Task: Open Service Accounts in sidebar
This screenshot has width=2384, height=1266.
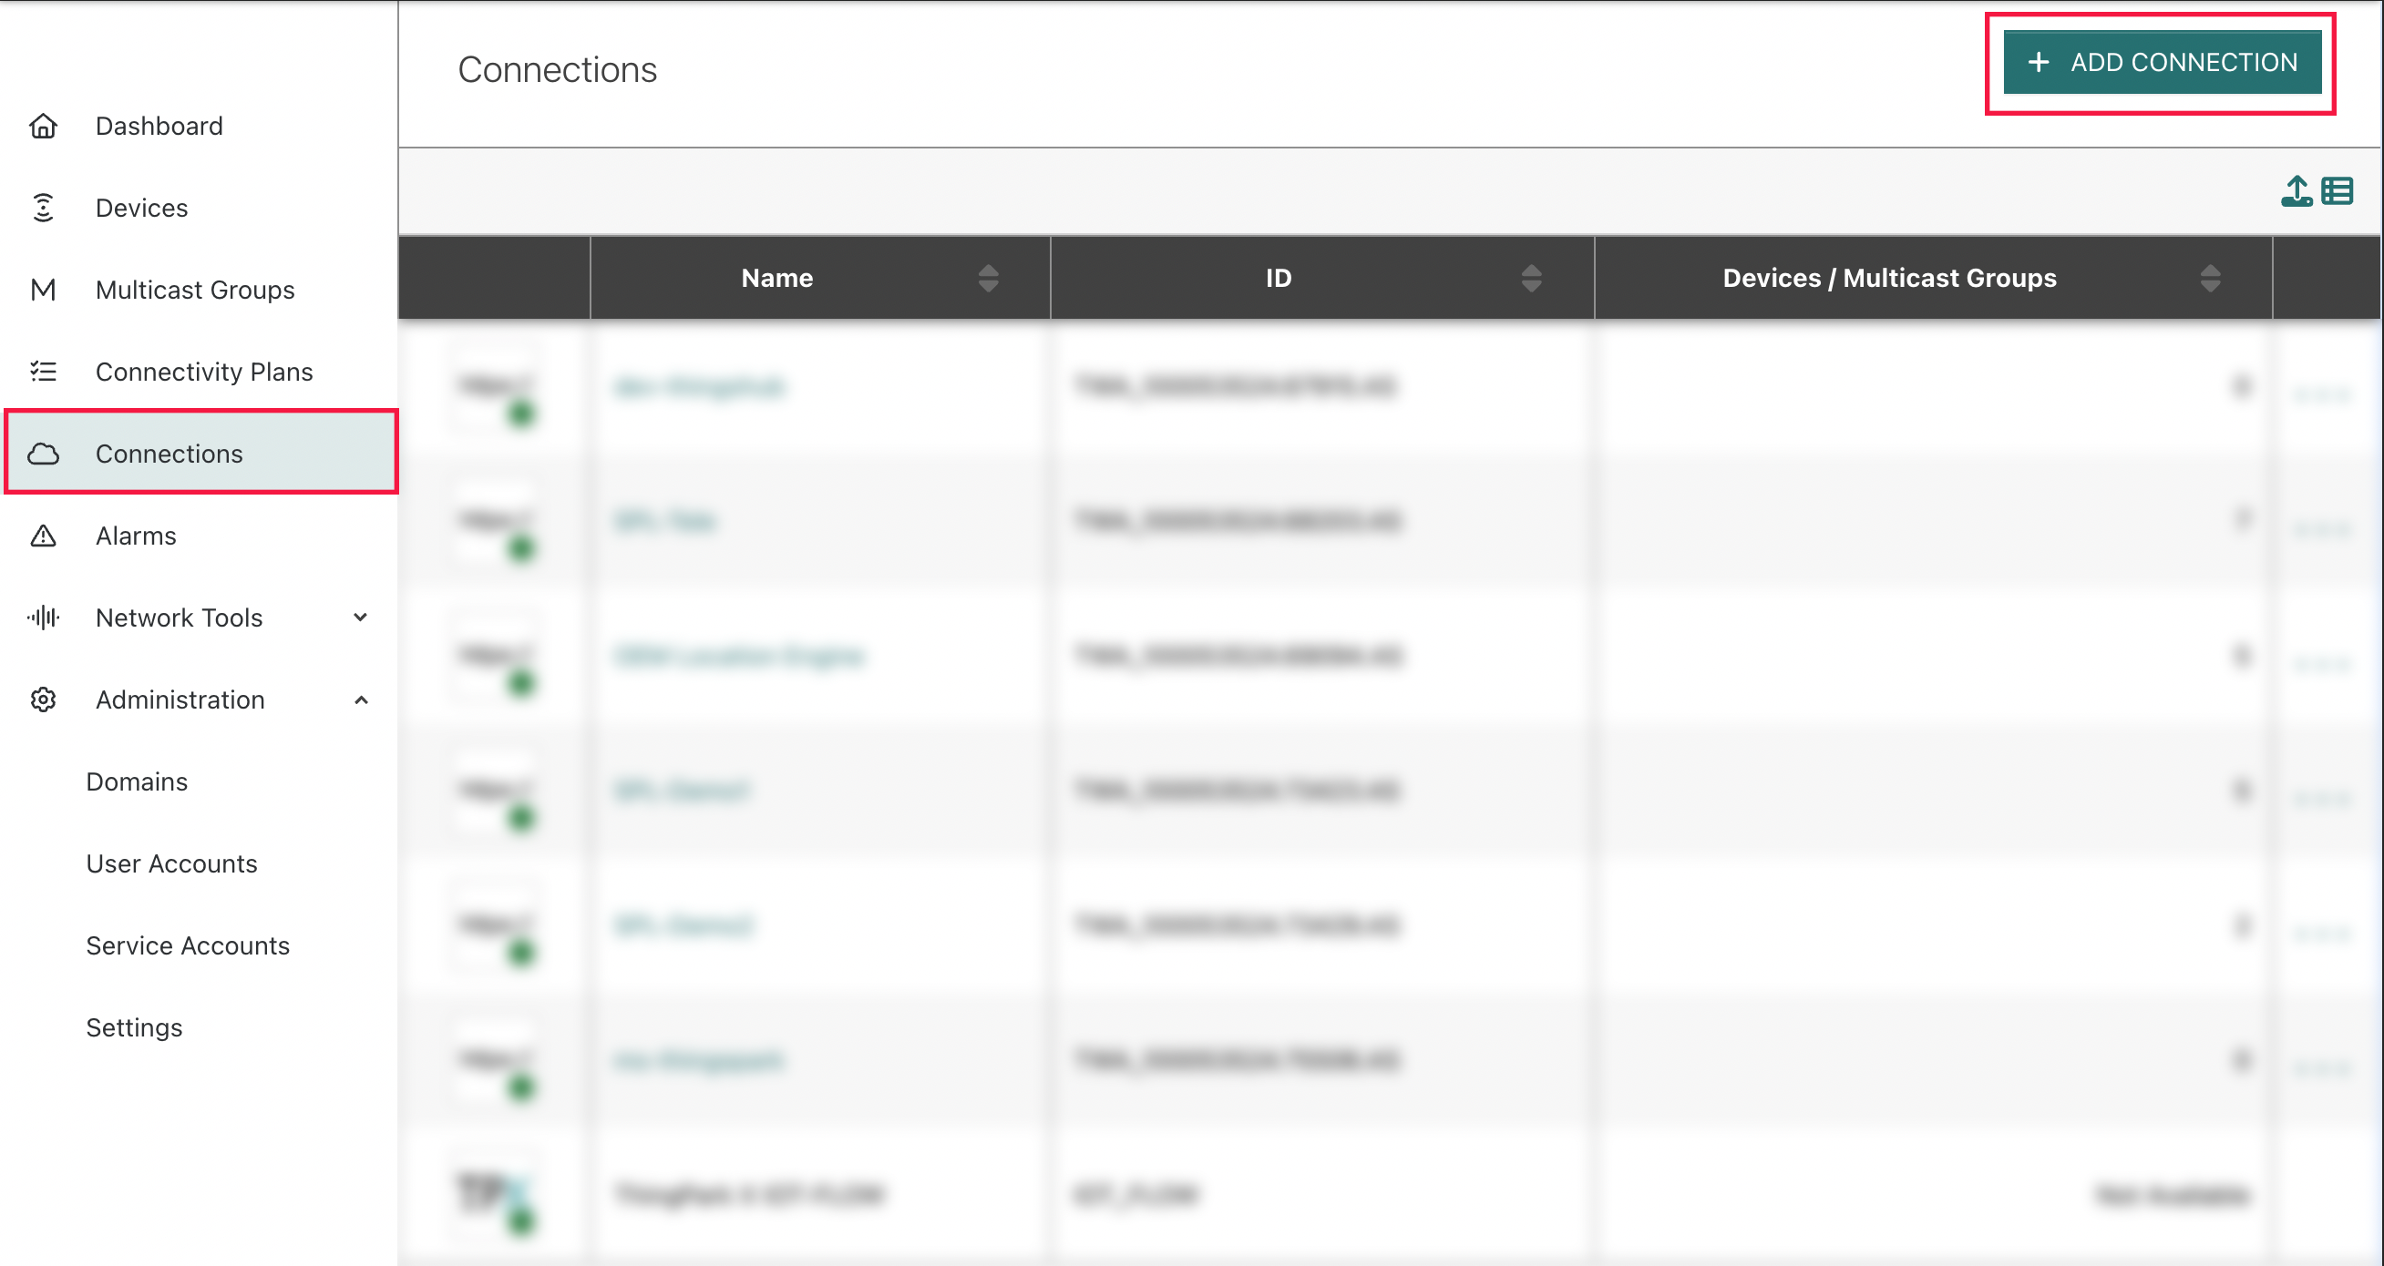Action: pos(188,946)
